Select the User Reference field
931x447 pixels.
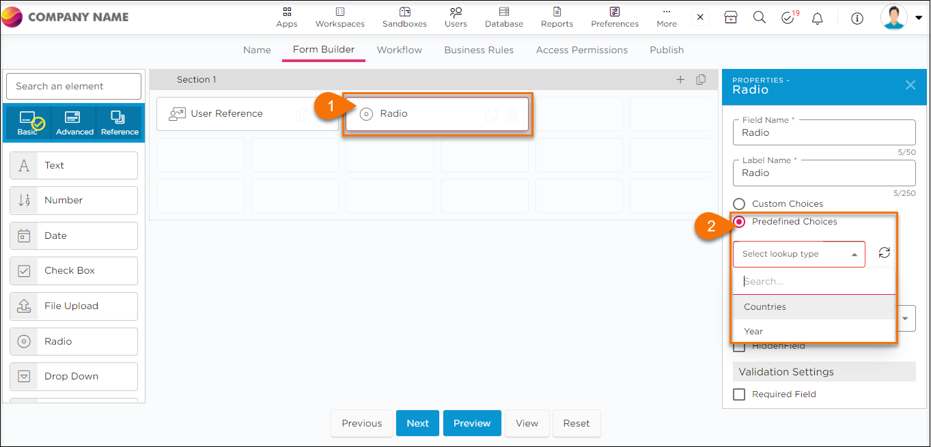pos(247,114)
